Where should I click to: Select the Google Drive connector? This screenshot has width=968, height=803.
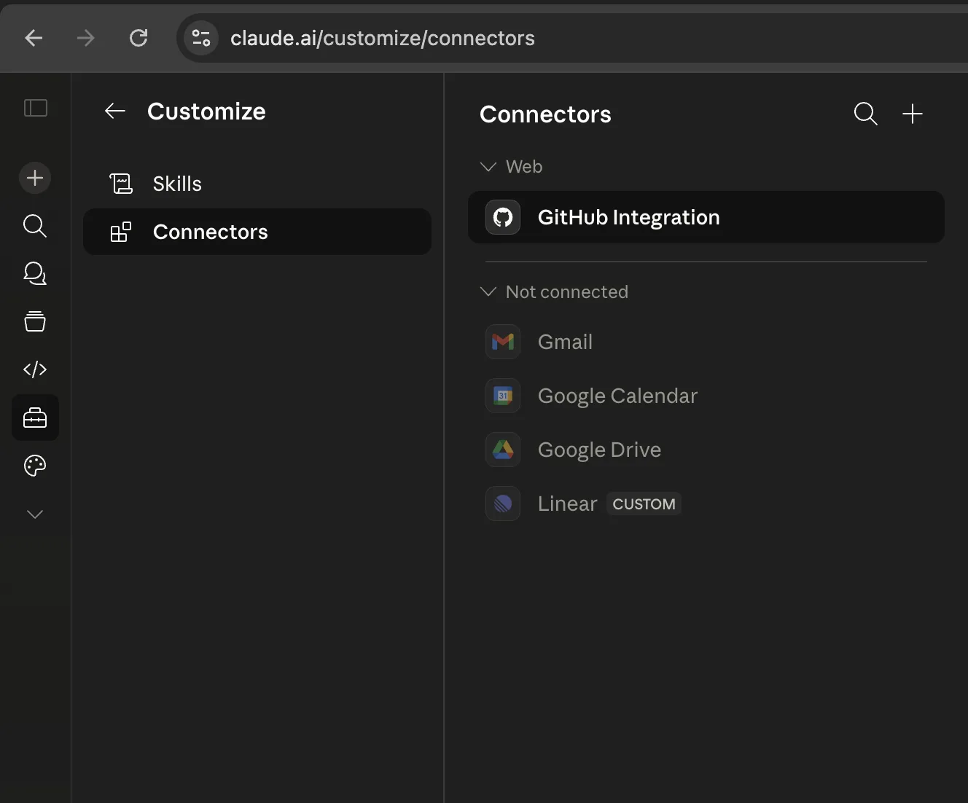[x=706, y=450]
